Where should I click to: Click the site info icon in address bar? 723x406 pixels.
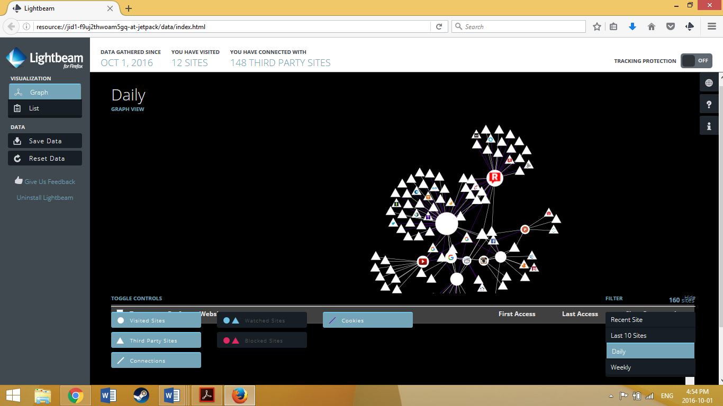pos(26,26)
